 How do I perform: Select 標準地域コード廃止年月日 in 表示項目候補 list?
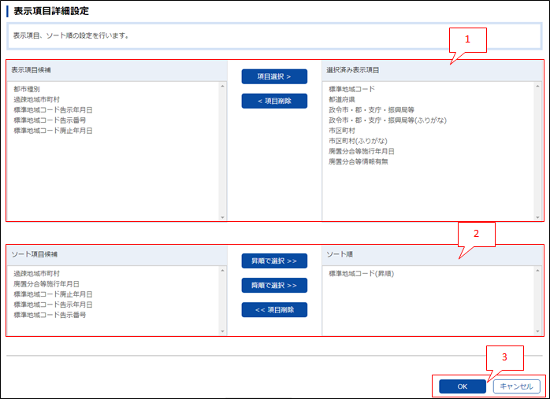pos(53,131)
